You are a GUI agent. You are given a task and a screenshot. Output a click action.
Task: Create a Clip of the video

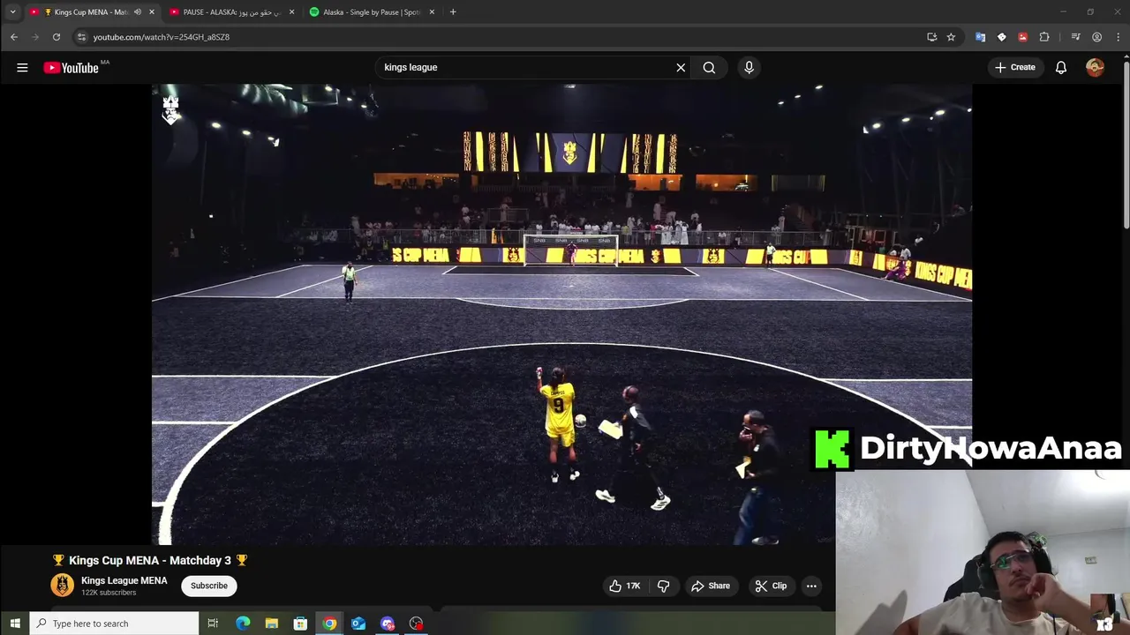771,586
